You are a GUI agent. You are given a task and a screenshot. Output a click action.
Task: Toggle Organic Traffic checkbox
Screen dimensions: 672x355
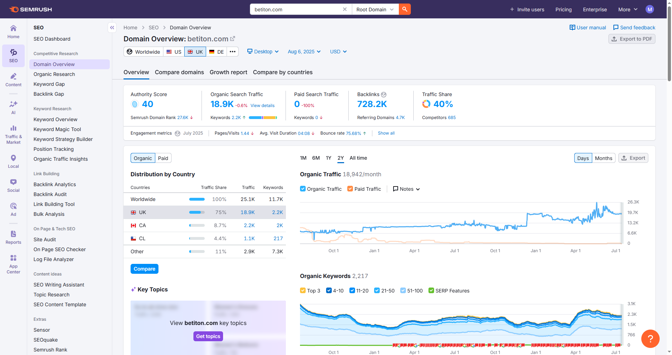tap(302, 189)
